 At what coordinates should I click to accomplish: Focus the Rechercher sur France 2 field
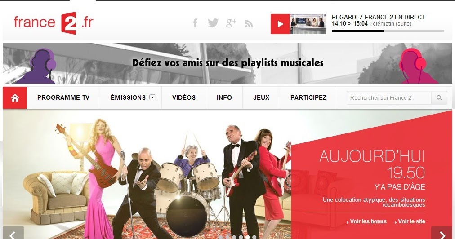389,98
